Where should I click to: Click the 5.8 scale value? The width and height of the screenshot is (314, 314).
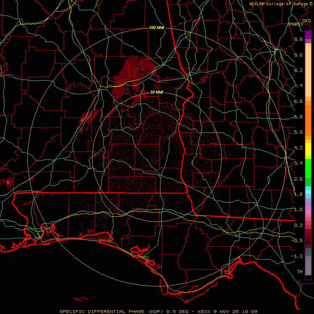298,117
